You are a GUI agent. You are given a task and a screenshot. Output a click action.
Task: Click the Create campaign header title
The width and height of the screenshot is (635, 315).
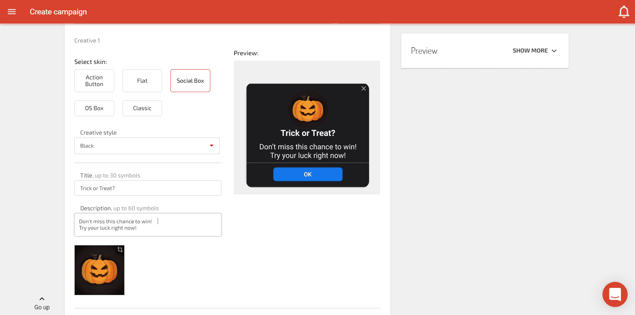[x=58, y=12]
